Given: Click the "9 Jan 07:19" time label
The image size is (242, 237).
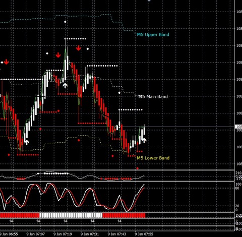Looking at the screenshot, I should [x=63, y=234].
